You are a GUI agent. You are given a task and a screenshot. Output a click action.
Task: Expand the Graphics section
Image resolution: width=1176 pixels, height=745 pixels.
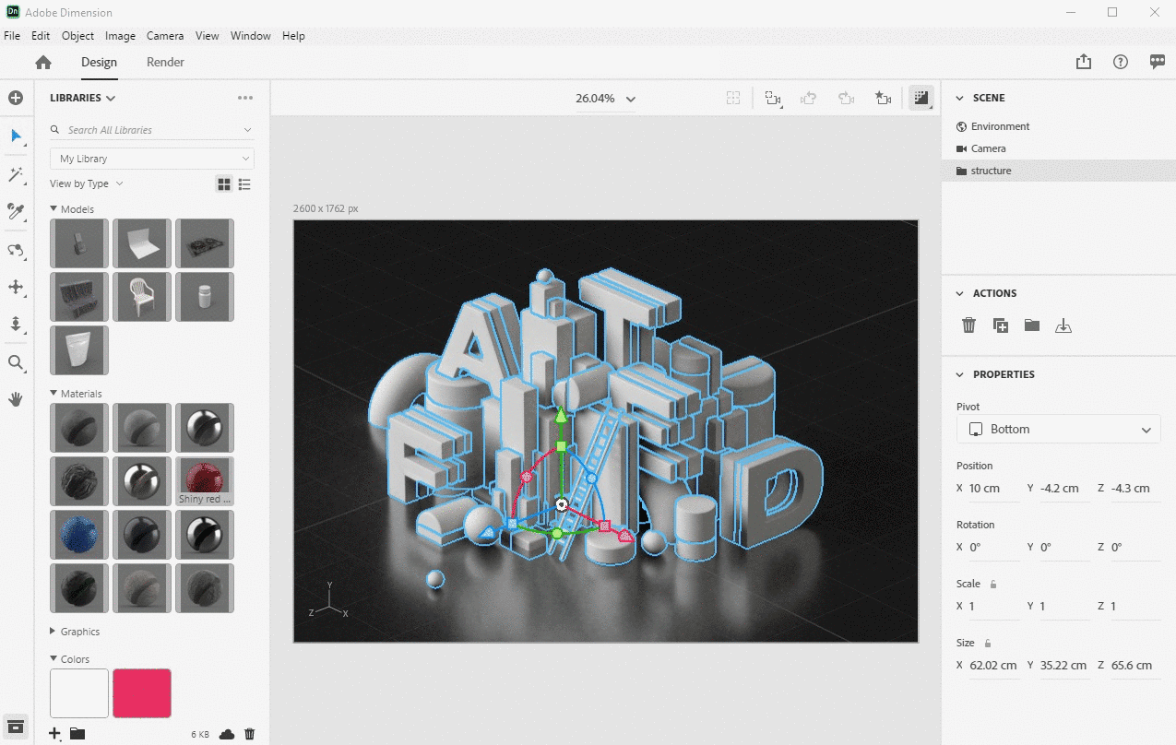coord(53,632)
